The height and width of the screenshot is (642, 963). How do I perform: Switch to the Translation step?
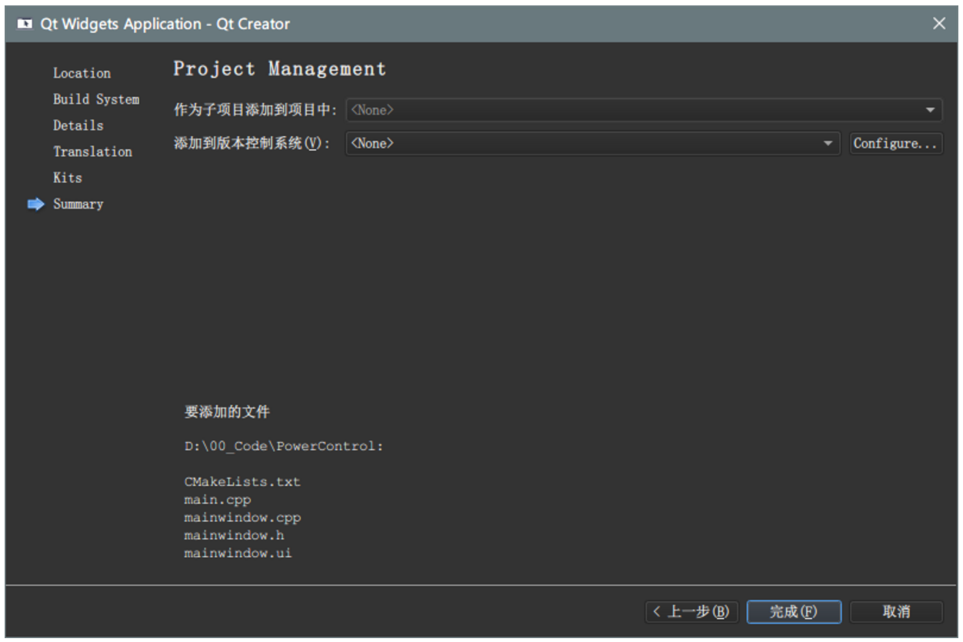click(x=92, y=151)
